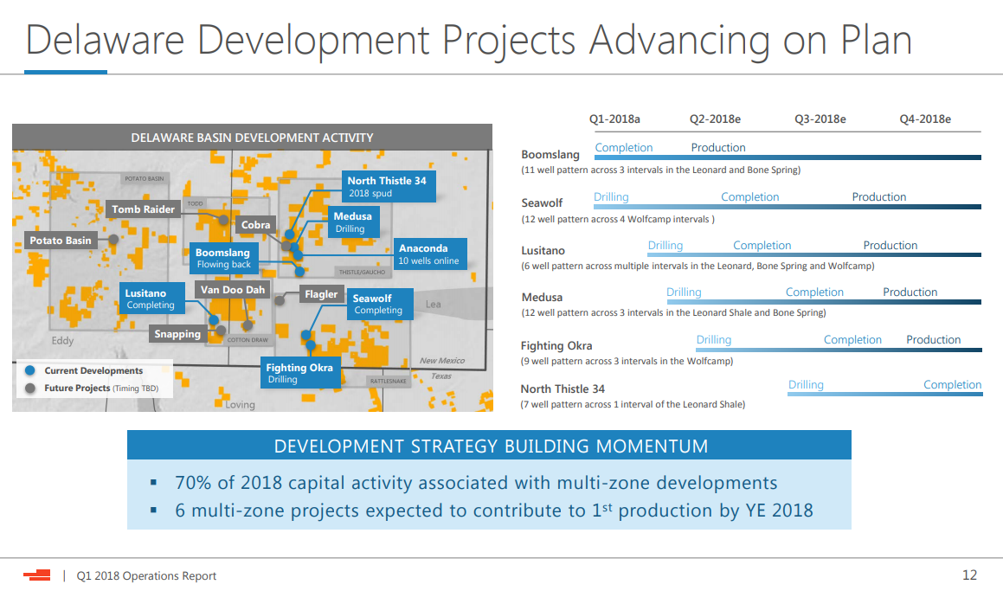
Task: Click Drilling phase on Fighting Okra timeline
Action: pos(714,340)
